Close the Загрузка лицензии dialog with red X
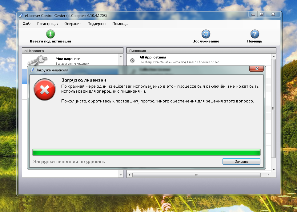This screenshot has height=212, width=297. tap(256, 69)
